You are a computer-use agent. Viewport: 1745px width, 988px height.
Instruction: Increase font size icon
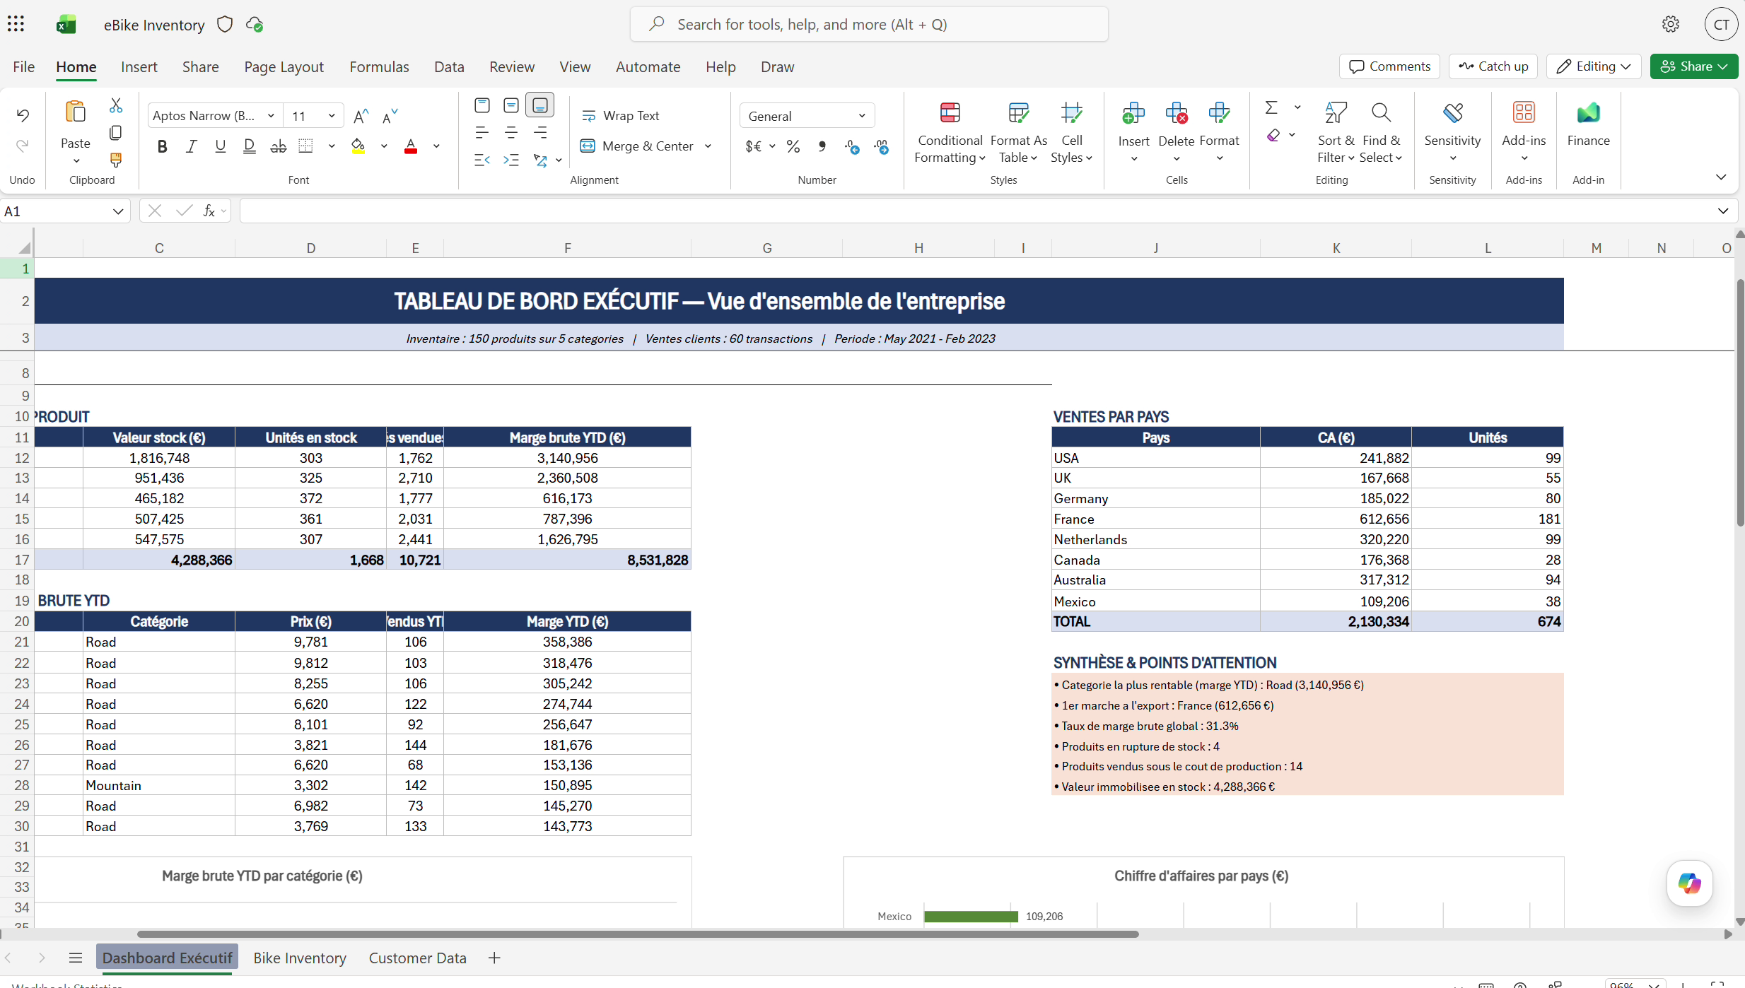361,116
